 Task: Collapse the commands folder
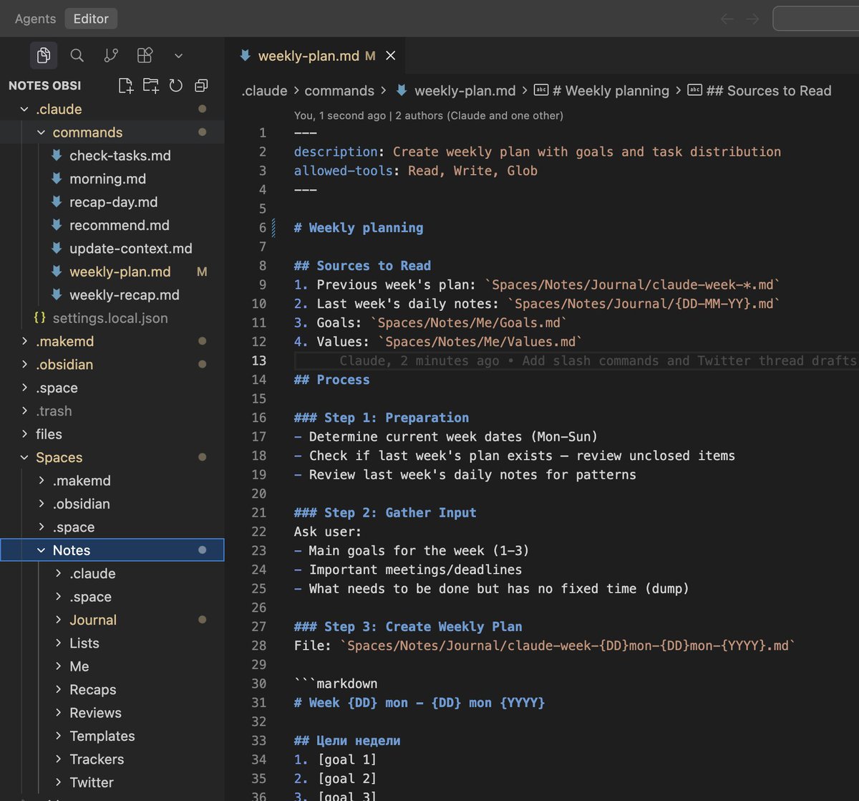tap(112, 133)
